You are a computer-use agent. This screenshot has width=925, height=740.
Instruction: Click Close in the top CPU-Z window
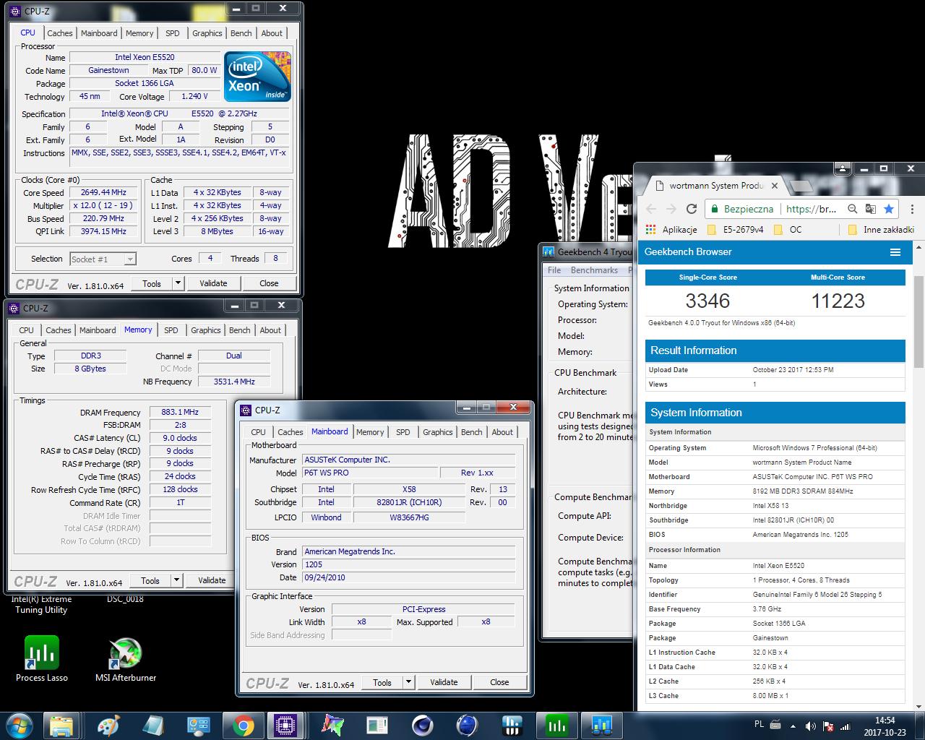point(269,283)
